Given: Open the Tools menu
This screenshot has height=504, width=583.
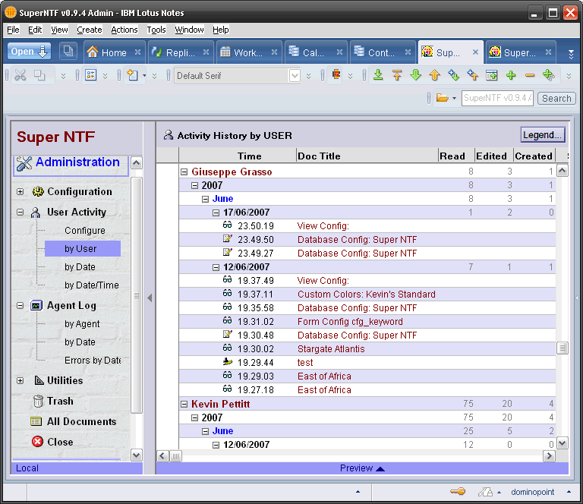Looking at the screenshot, I should point(156,30).
